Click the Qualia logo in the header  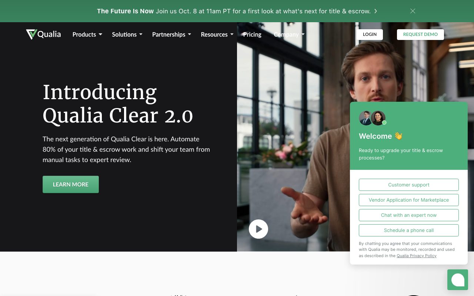(x=43, y=34)
